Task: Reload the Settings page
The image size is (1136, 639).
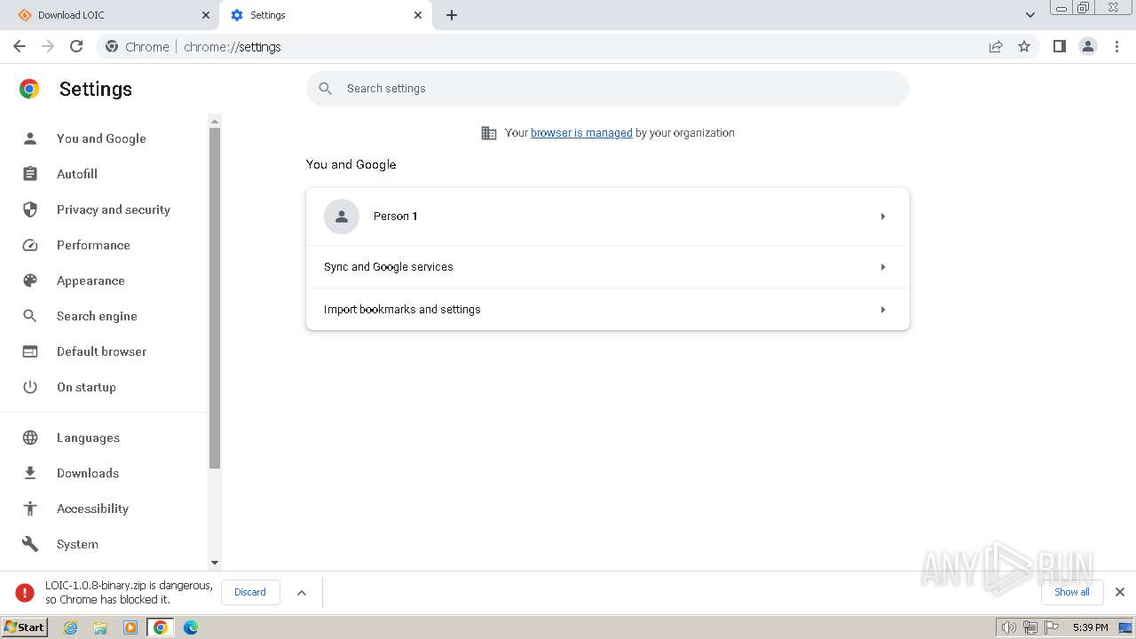Action: (76, 46)
